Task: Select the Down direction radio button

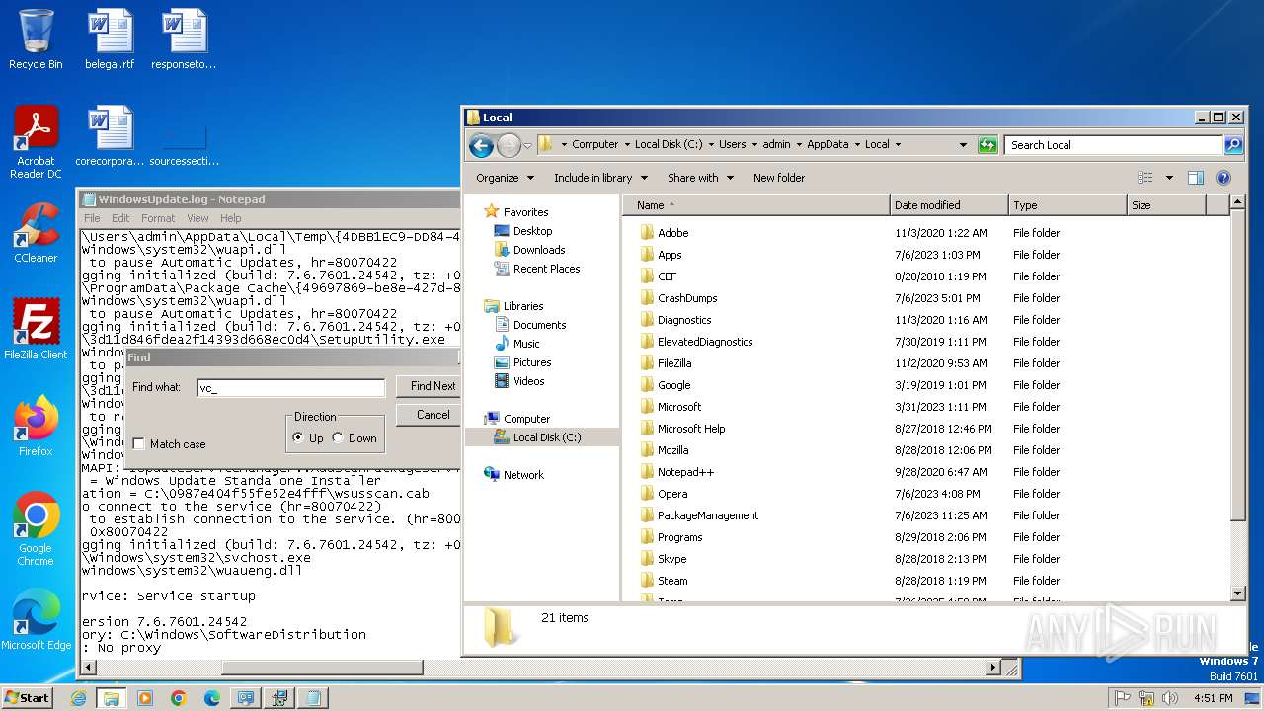Action: click(338, 437)
